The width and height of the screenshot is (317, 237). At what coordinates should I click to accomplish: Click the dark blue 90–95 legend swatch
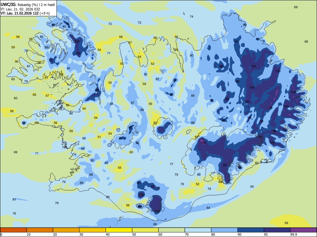251,230
